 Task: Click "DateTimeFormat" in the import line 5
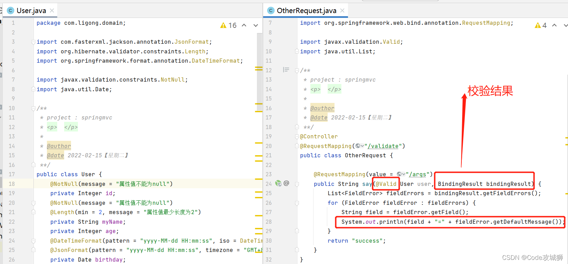[216, 61]
